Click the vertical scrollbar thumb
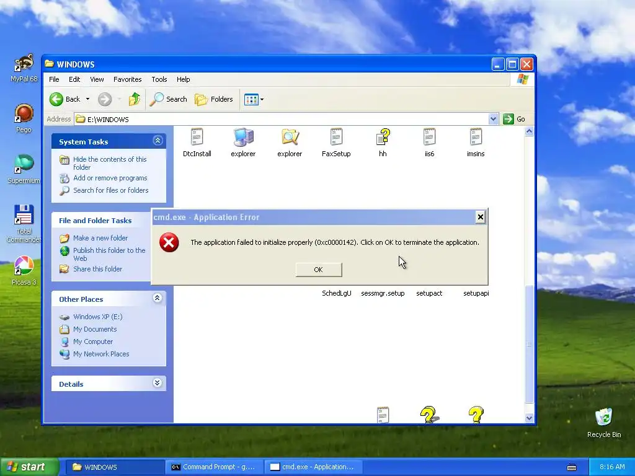 point(530,344)
